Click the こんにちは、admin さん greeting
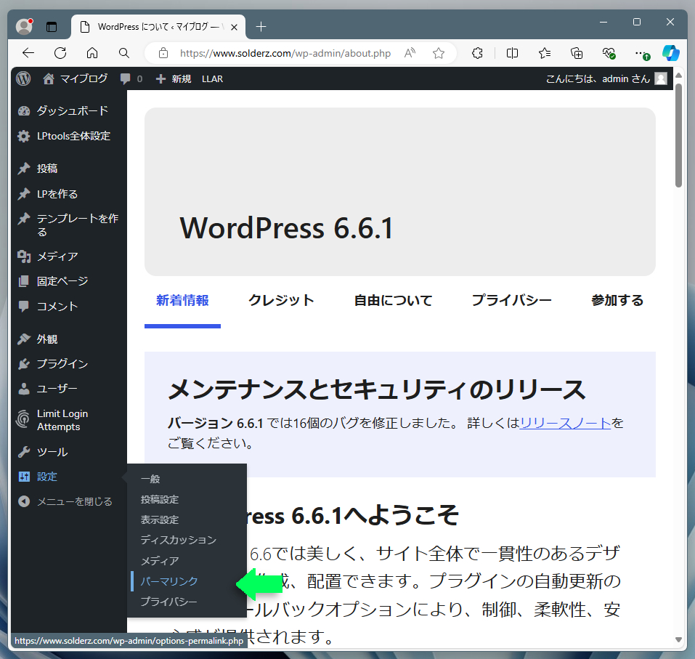 (598, 79)
